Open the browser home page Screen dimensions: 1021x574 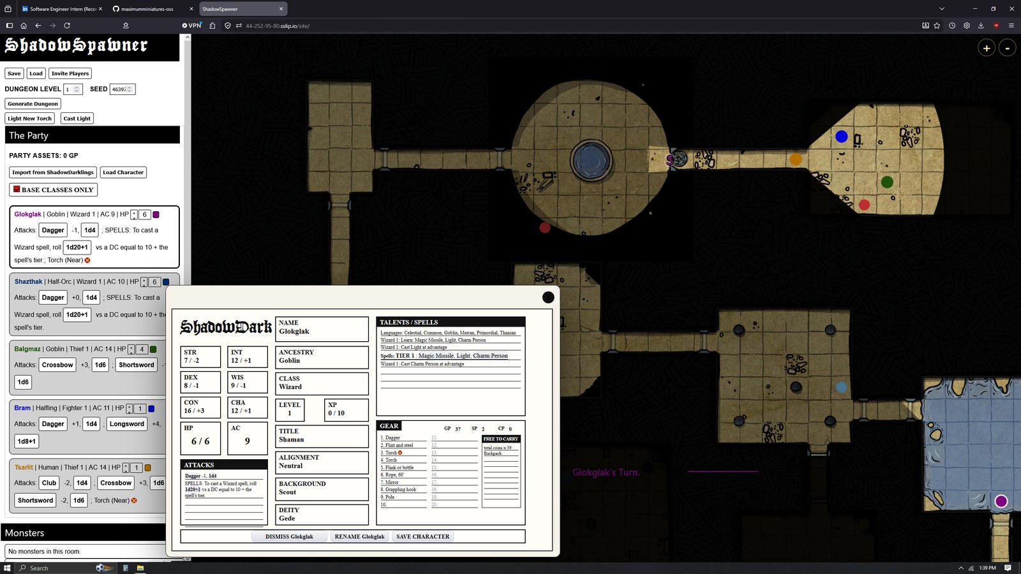[x=24, y=26]
